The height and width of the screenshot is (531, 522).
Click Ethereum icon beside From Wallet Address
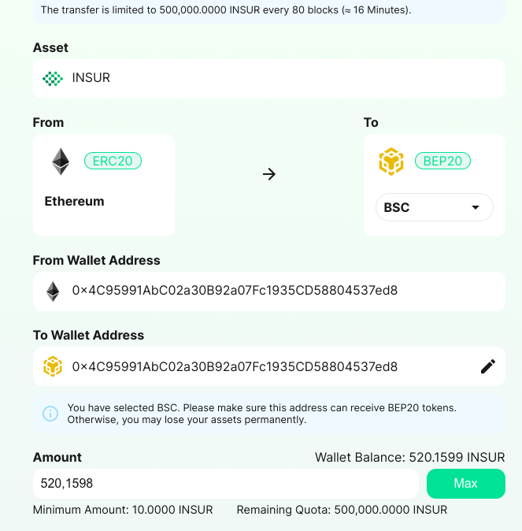click(53, 291)
